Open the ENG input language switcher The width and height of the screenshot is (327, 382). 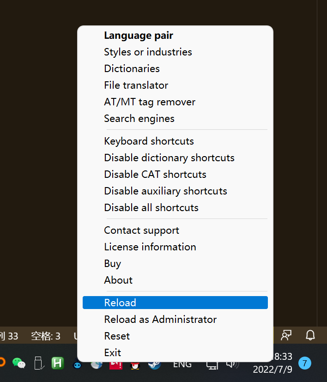(182, 364)
